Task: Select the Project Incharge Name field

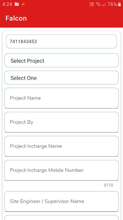Action: pyautogui.click(x=61, y=146)
